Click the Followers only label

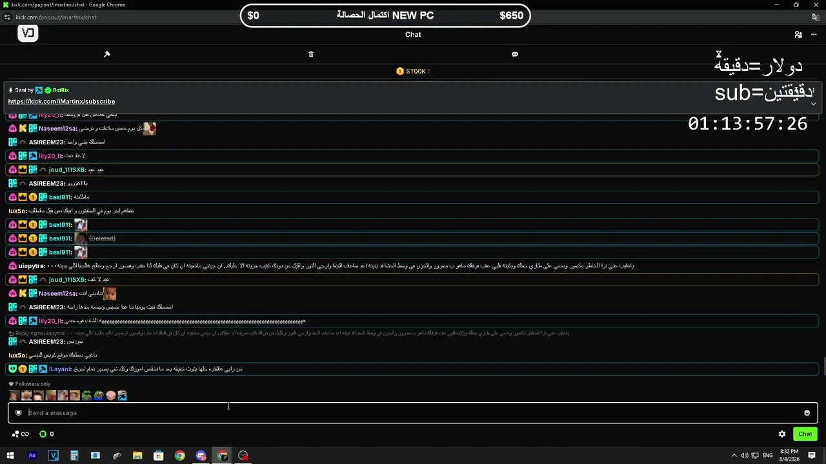(x=30, y=384)
